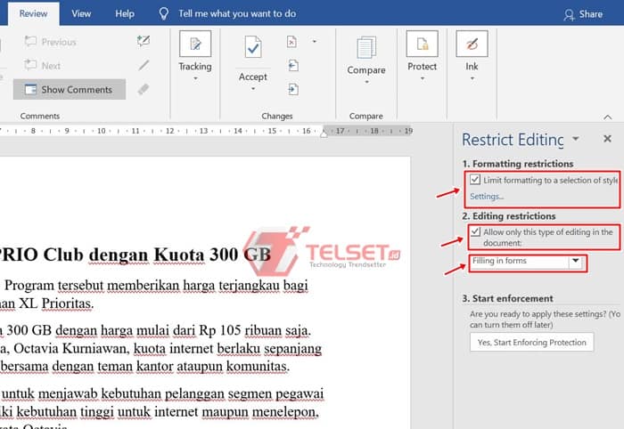Open the Filling in forms dropdown
The image size is (624, 429).
575,262
